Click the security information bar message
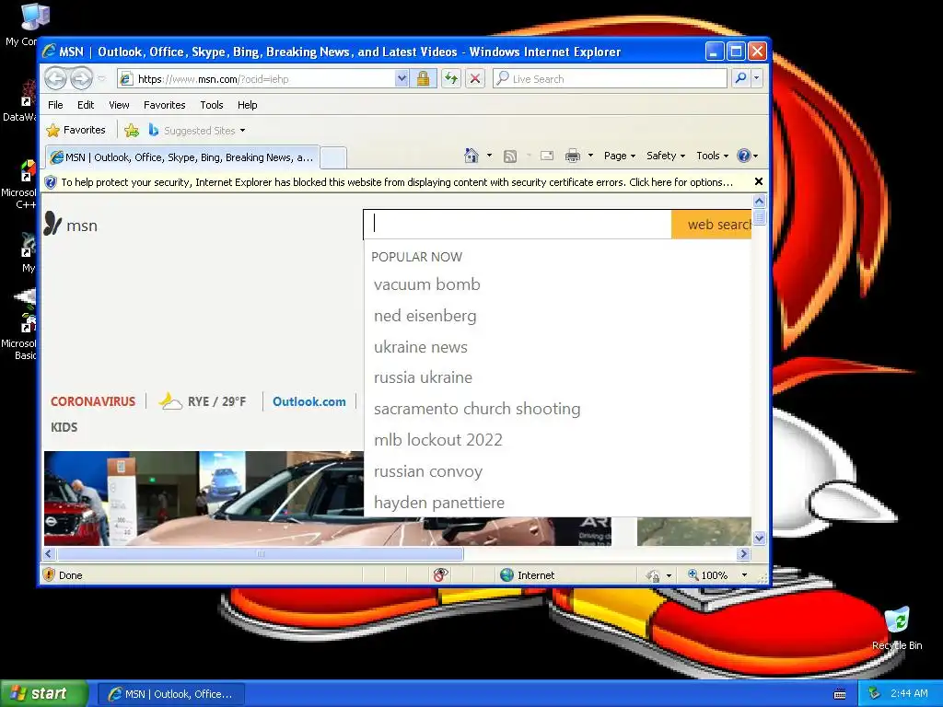This screenshot has width=943, height=707. pyautogui.click(x=396, y=182)
